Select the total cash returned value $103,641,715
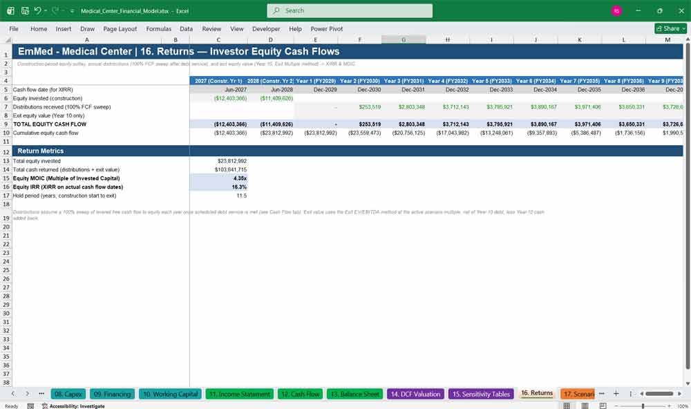Image resolution: width=691 pixels, height=409 pixels. tap(218, 170)
